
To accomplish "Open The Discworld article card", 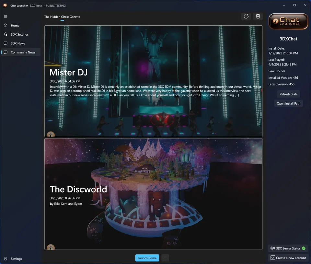I will click(x=153, y=194).
